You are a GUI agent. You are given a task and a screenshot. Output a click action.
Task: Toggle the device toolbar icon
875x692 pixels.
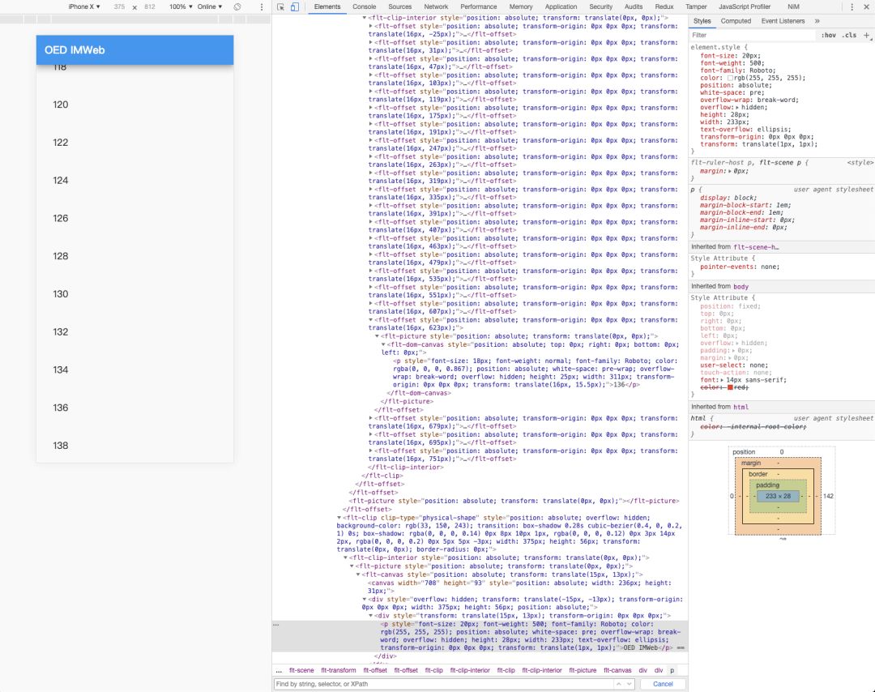[x=295, y=6]
